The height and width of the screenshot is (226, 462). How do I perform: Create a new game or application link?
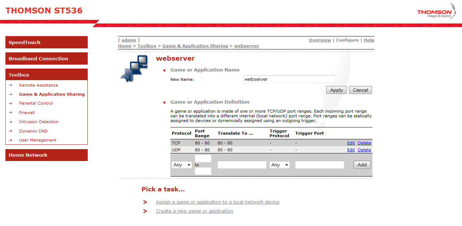(195, 211)
